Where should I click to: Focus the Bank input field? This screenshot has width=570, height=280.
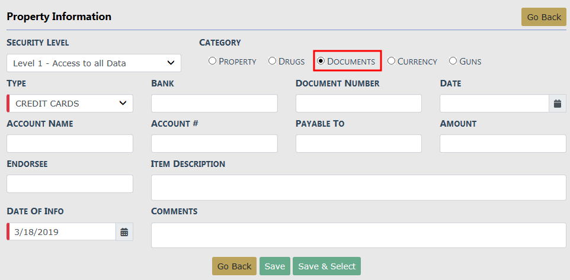(214, 104)
